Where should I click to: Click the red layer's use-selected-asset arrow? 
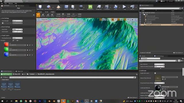pyautogui.click(x=28, y=45)
